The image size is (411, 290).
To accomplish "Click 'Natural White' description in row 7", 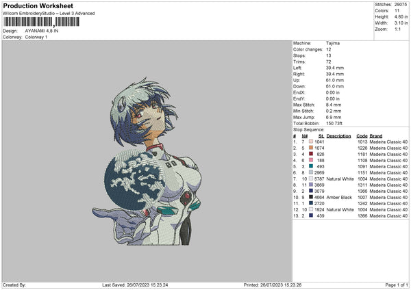I will click(x=340, y=179).
